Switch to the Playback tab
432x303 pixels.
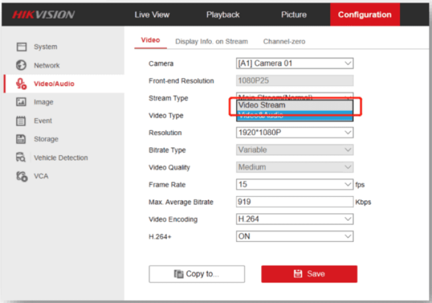point(223,15)
